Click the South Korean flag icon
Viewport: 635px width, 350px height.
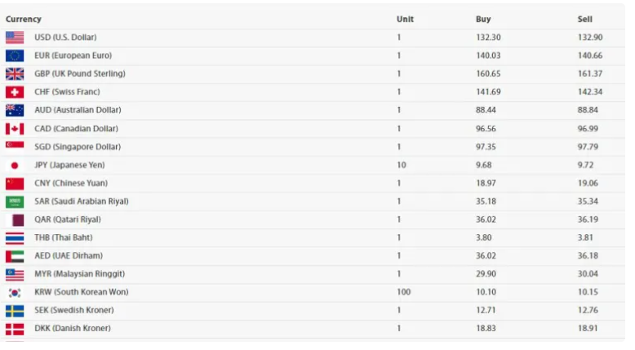coord(15,292)
